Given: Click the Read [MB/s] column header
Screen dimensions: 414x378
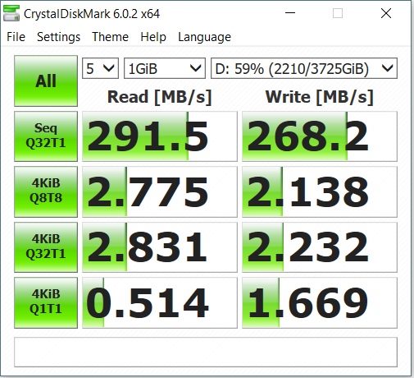Looking at the screenshot, I should point(160,97).
